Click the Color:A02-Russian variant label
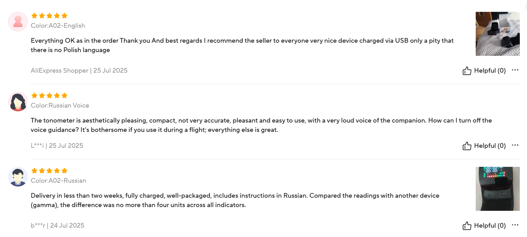The image size is (527, 237). pyautogui.click(x=58, y=181)
